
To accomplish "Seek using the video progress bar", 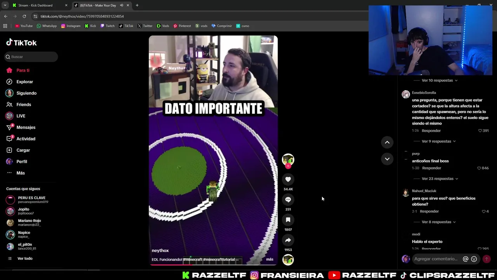I will point(213,265).
